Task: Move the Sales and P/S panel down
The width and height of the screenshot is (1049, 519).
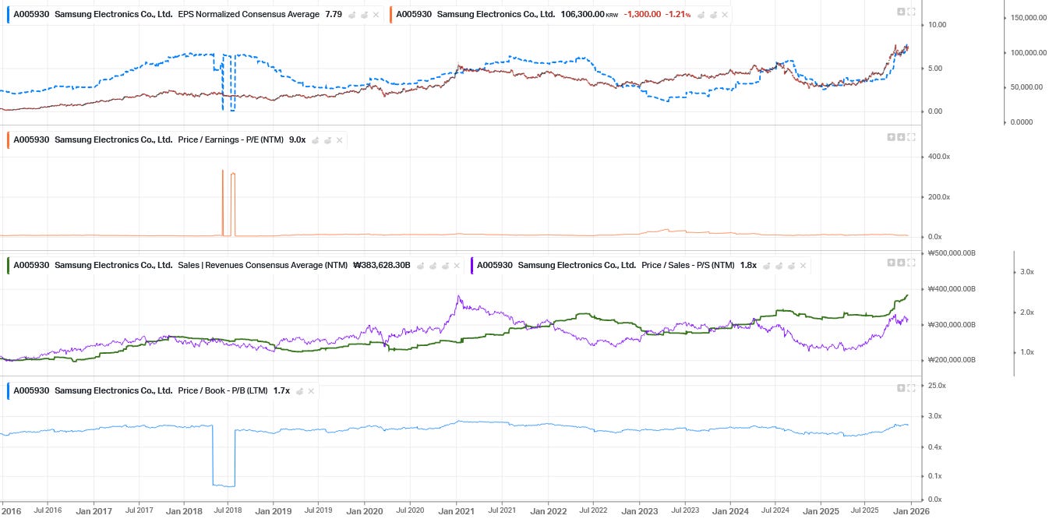Action: (x=901, y=263)
